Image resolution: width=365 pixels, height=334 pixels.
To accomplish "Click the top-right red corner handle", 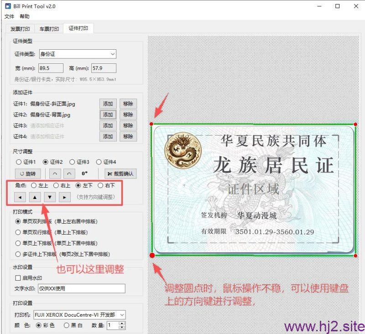I will click(x=355, y=124).
